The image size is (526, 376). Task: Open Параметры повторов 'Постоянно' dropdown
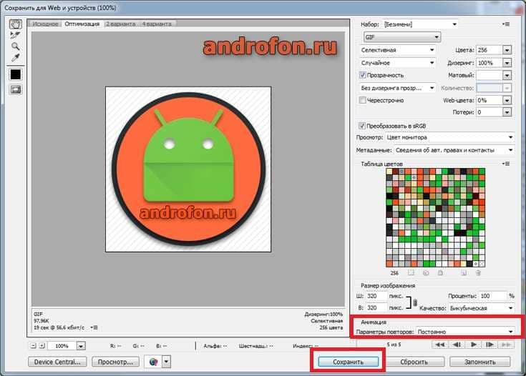pos(465,332)
